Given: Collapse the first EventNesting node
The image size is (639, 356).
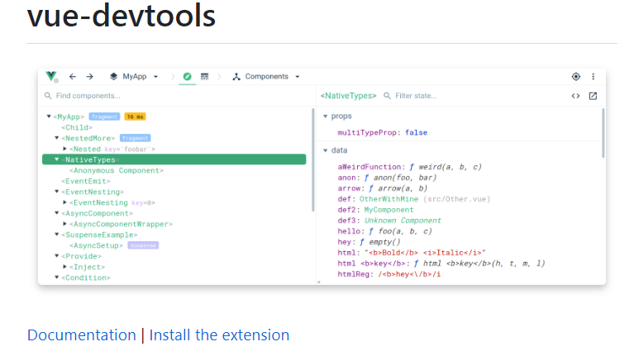Looking at the screenshot, I should pos(57,192).
